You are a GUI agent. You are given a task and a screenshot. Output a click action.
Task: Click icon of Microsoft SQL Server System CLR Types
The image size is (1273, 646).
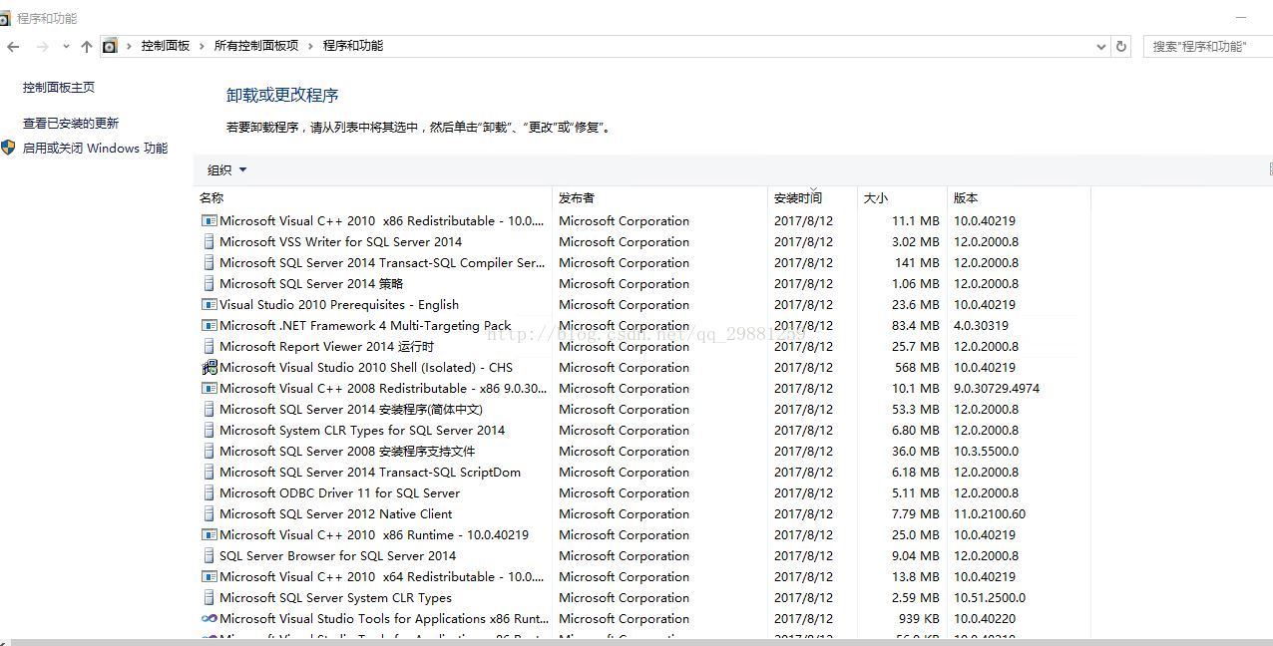tap(210, 598)
